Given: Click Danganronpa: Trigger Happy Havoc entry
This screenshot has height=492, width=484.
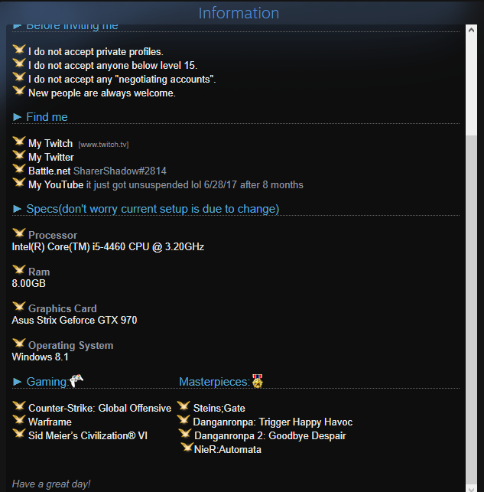Looking at the screenshot, I should (273, 422).
